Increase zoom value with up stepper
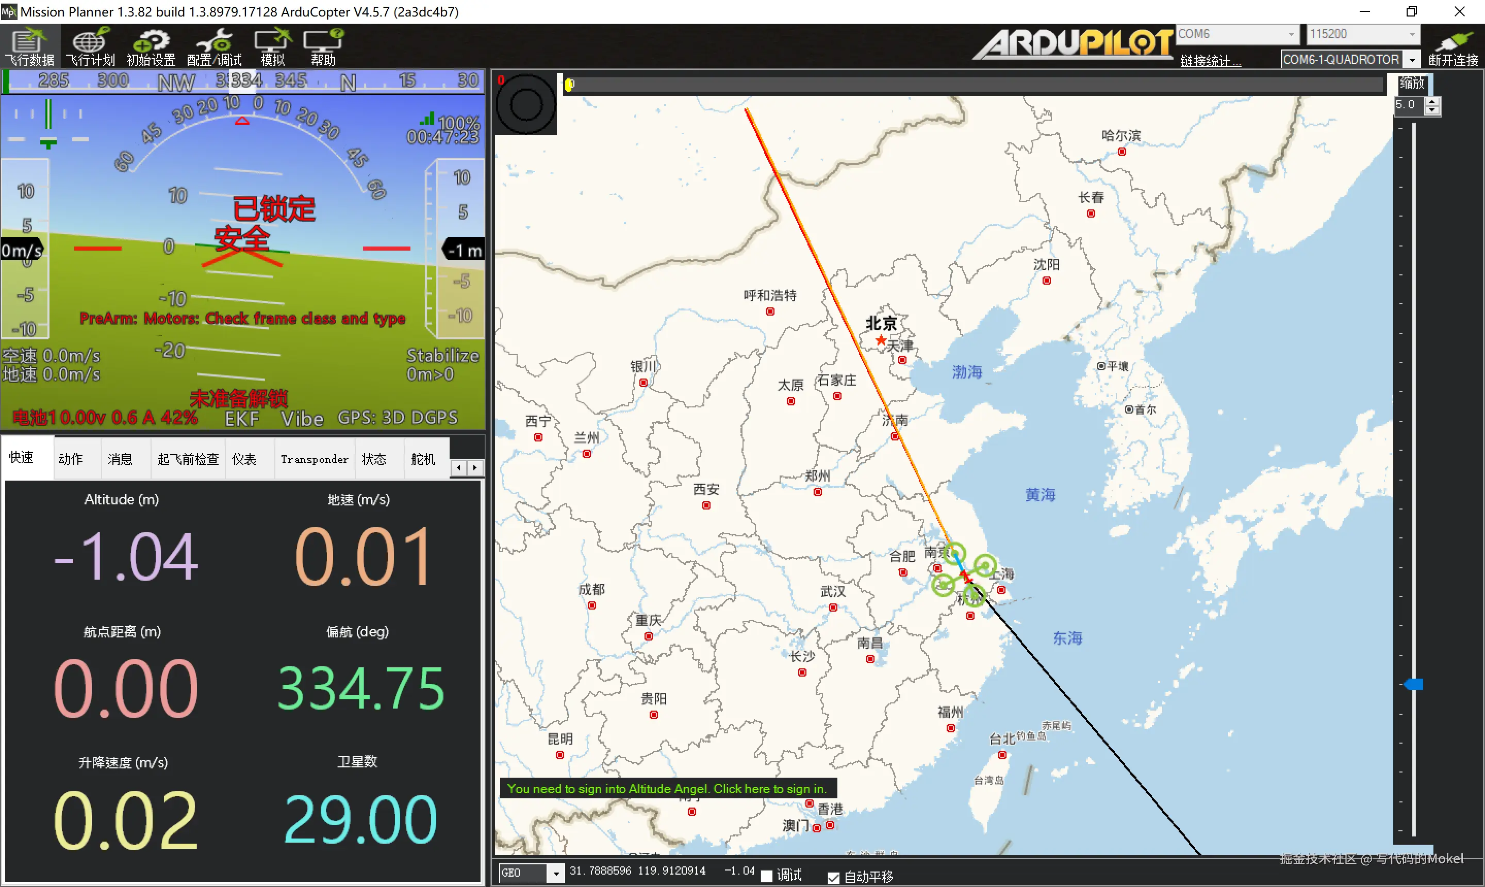 [1432, 102]
